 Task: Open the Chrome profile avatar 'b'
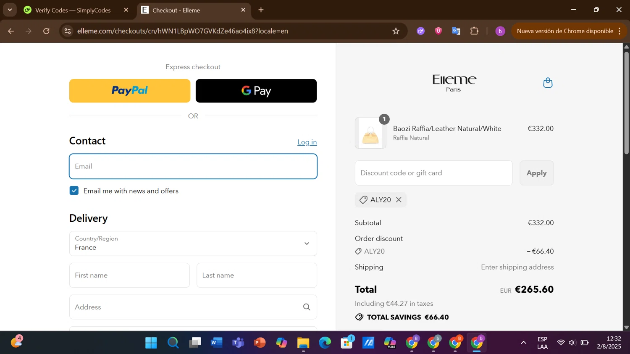point(500,31)
